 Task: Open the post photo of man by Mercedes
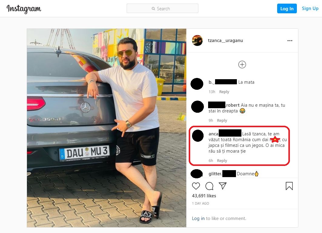click(107, 128)
